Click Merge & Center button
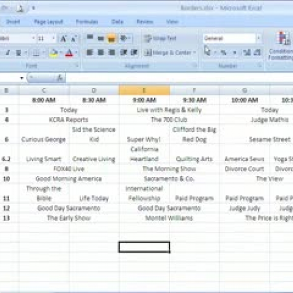Screen dimensions: 293x293 pos(168,53)
